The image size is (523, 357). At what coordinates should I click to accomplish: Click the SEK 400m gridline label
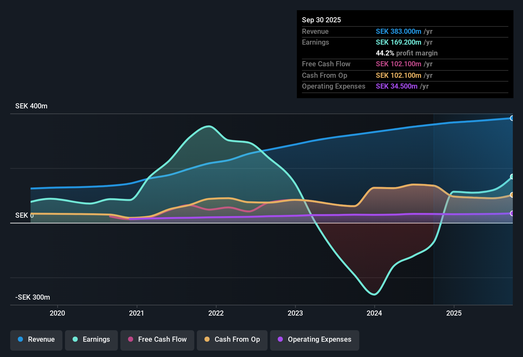click(31, 106)
